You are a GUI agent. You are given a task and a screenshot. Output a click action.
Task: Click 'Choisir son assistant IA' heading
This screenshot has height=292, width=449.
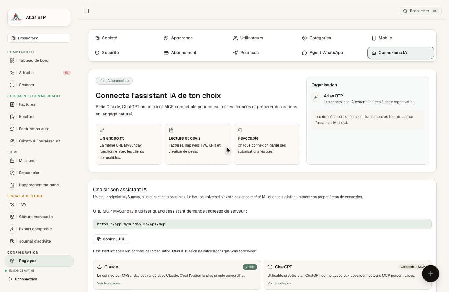pyautogui.click(x=120, y=190)
